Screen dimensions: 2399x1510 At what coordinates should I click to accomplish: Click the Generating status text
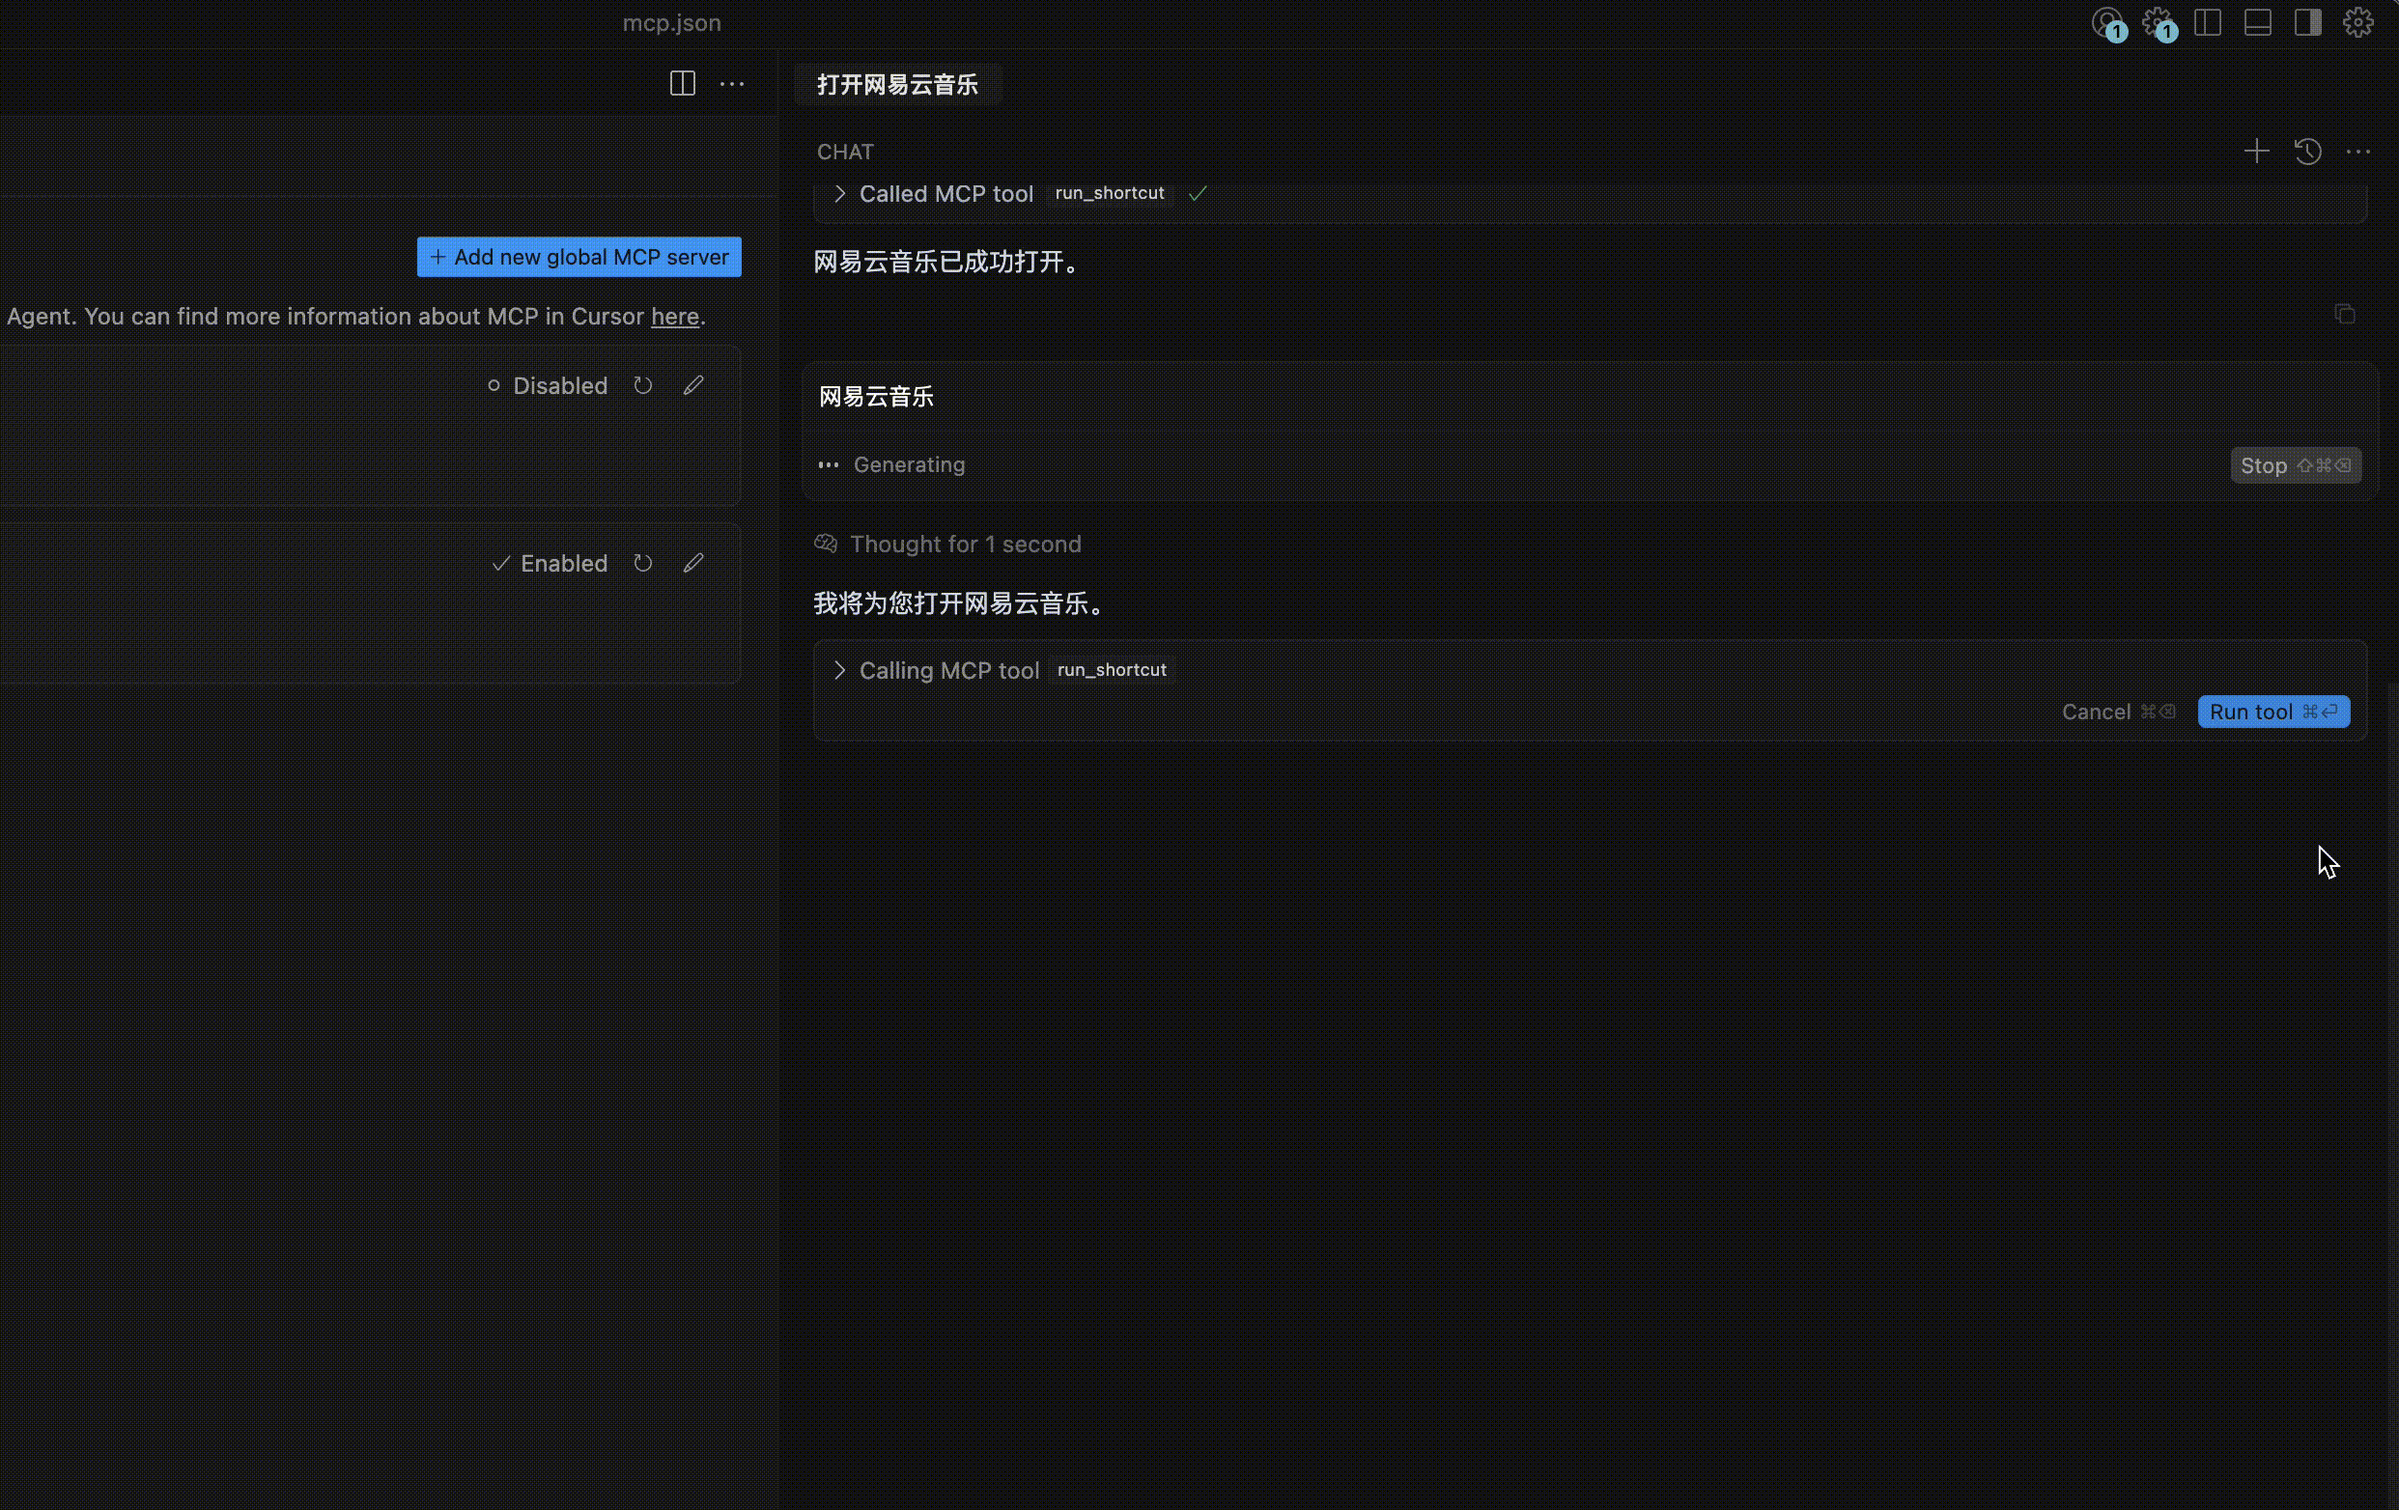click(909, 465)
